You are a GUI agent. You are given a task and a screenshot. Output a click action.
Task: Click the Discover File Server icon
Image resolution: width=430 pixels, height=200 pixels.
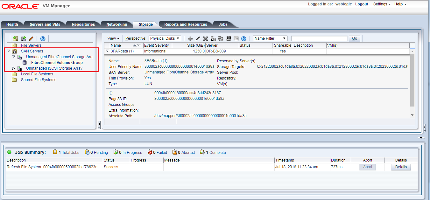click(15, 39)
